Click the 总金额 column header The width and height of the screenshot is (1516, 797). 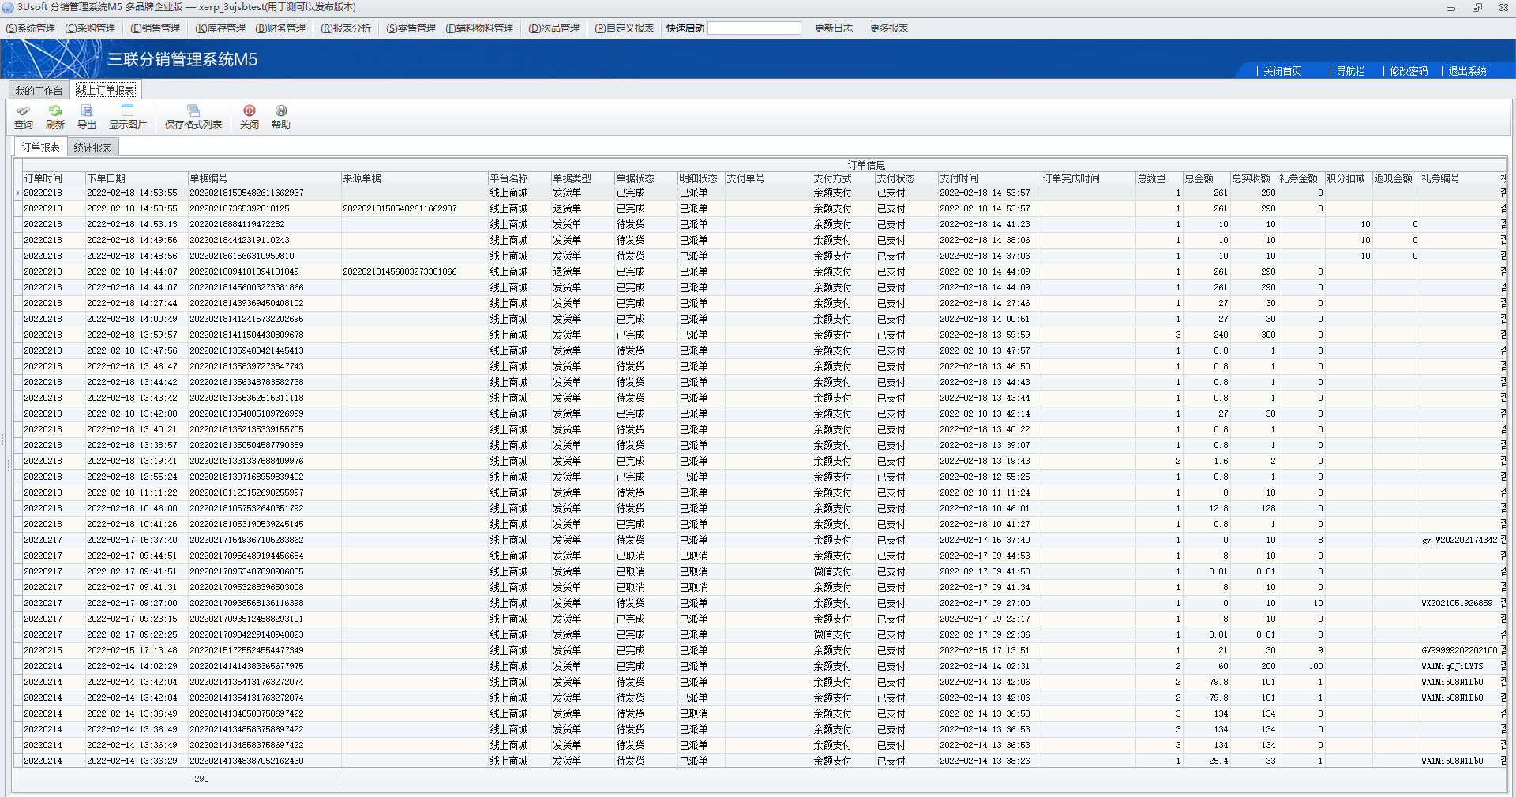pos(1206,178)
